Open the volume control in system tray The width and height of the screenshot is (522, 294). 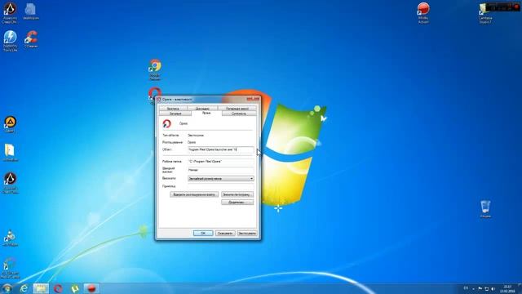(x=493, y=288)
